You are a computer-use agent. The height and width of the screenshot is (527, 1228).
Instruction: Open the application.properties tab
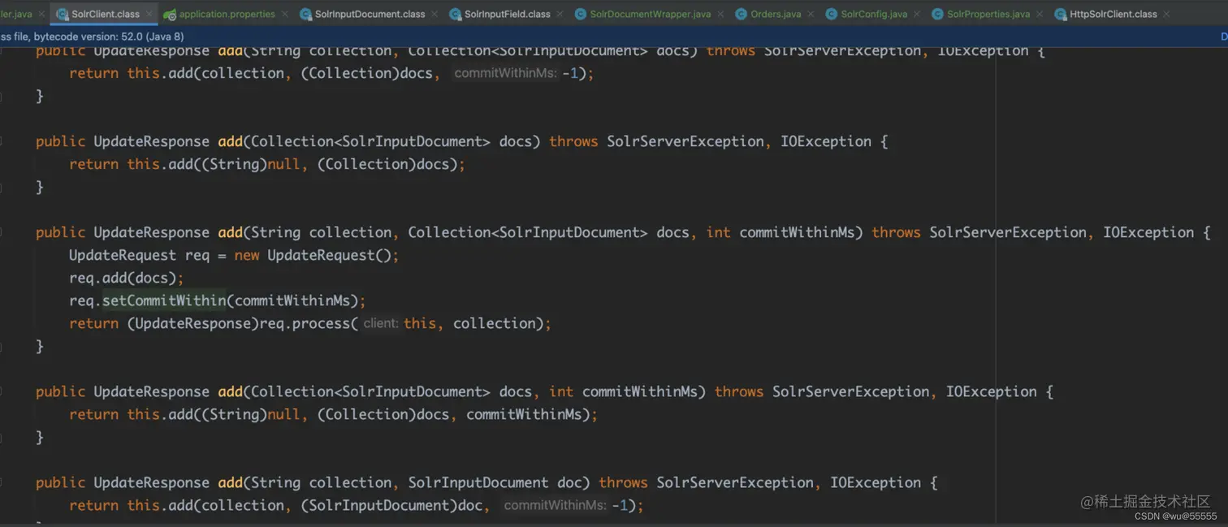click(227, 14)
